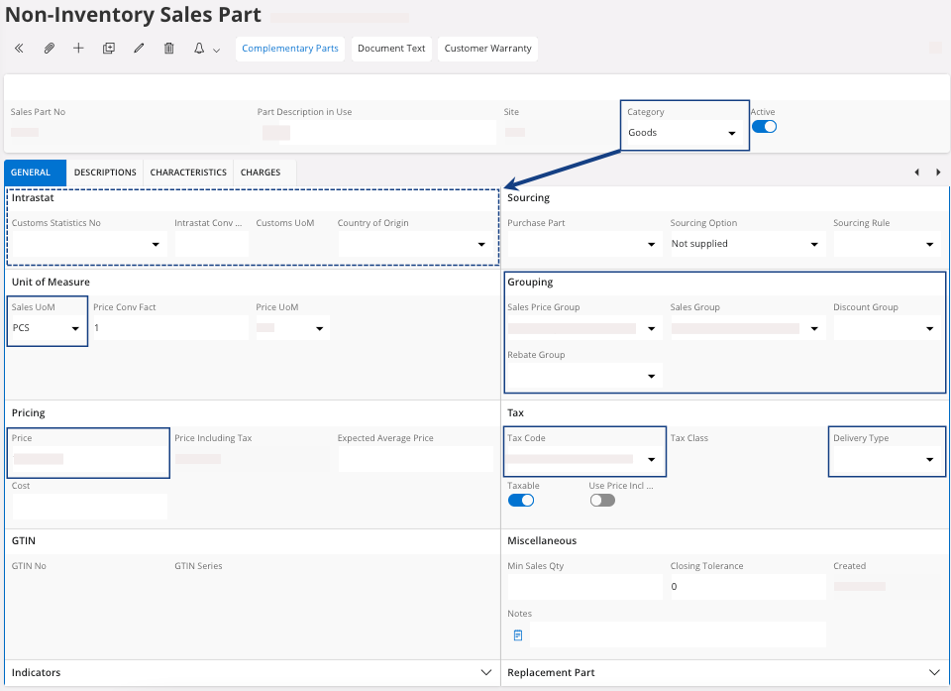Image resolution: width=951 pixels, height=691 pixels.
Task: Delete record using the trash icon
Action: pyautogui.click(x=168, y=49)
